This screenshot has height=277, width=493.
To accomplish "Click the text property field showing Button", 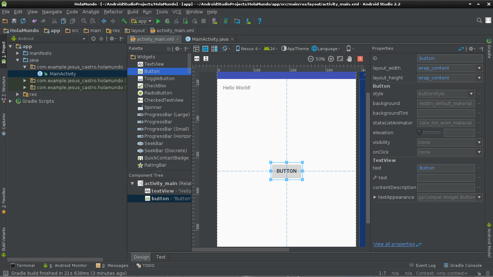I will 446,168.
